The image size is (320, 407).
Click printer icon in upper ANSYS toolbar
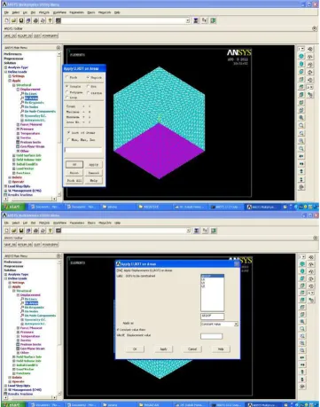[35, 20]
